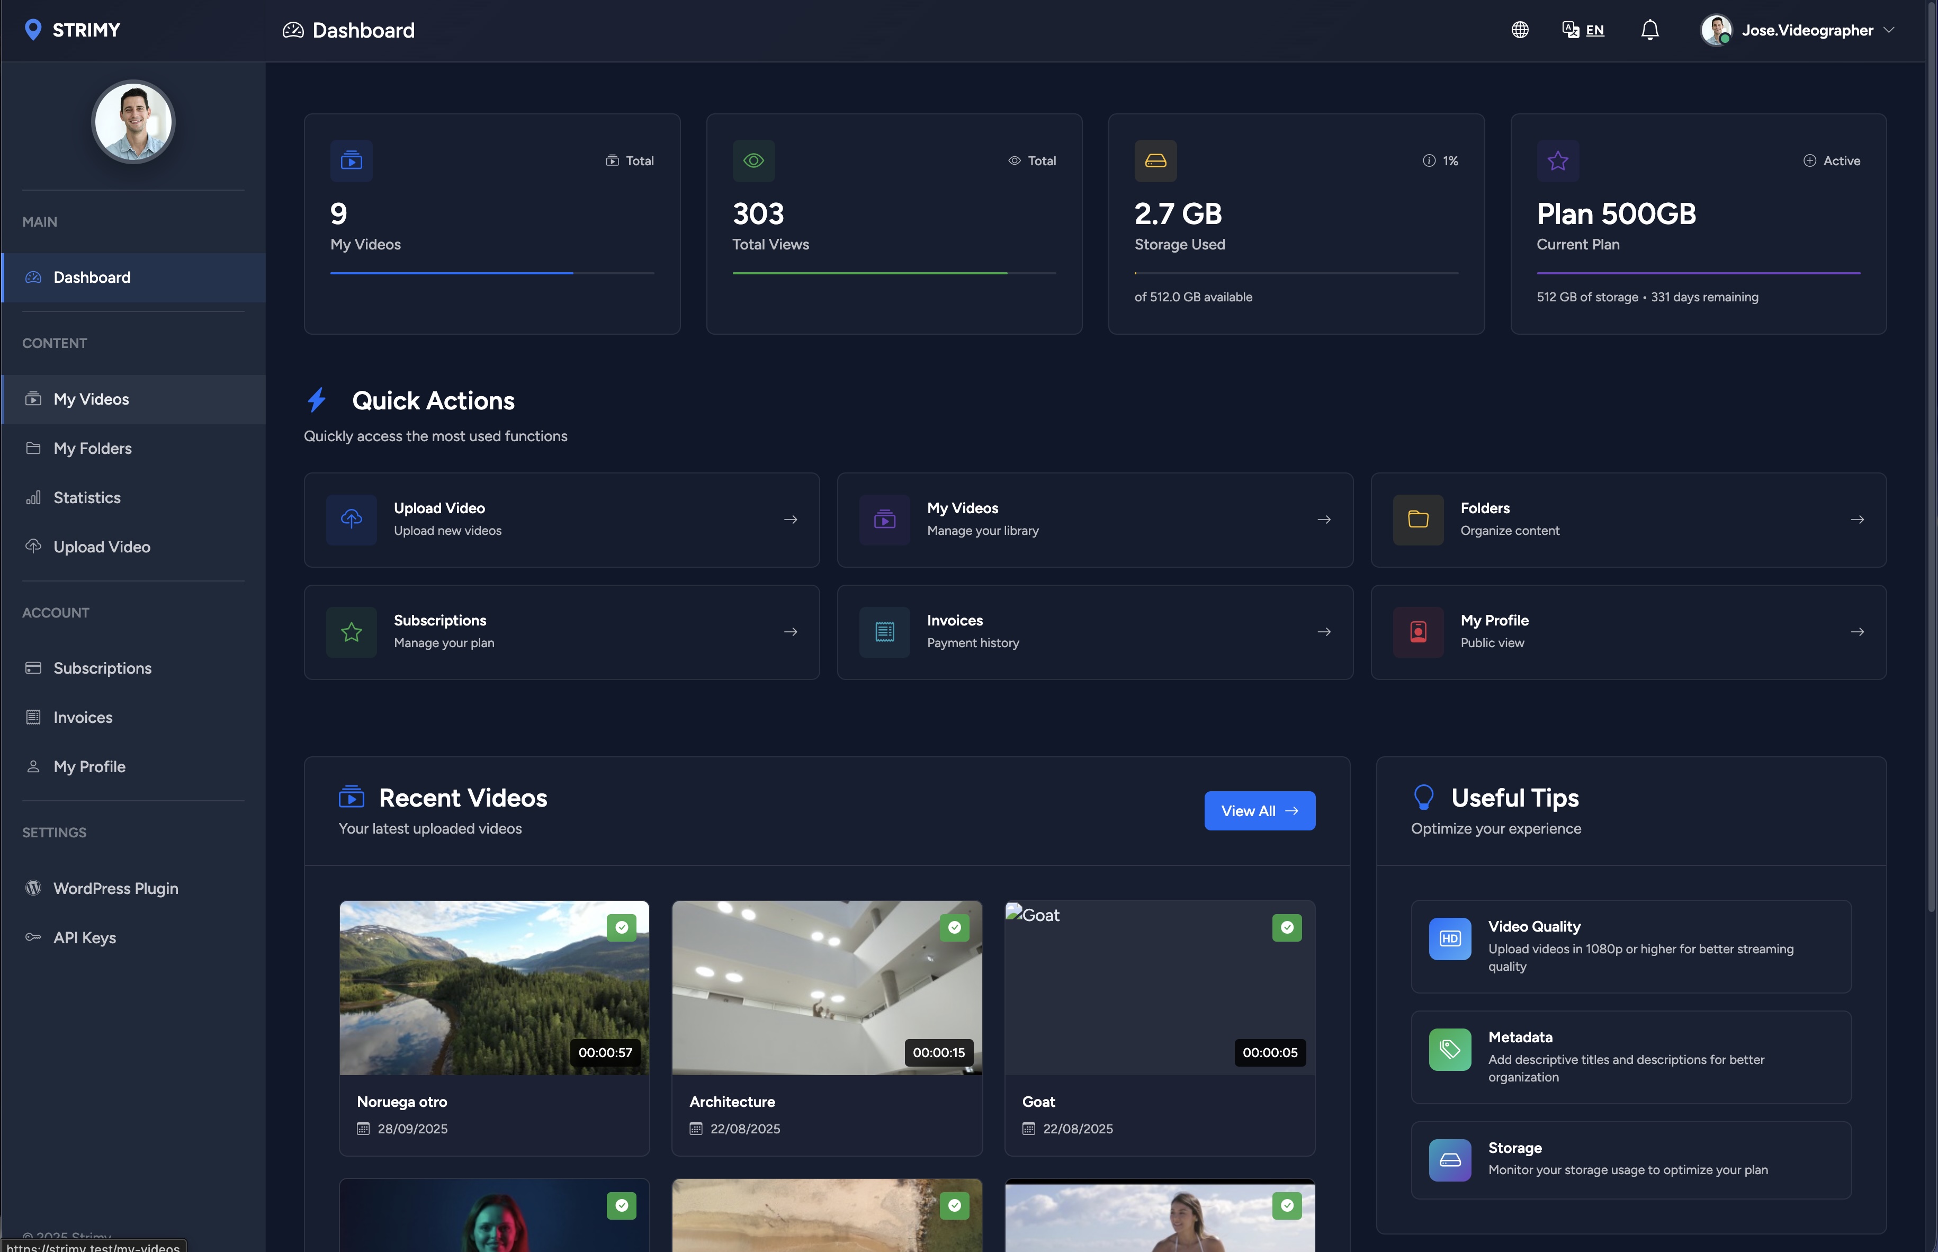Viewport: 1938px width, 1252px height.
Task: Click the green checkmark on the Goat video
Action: click(x=1286, y=927)
